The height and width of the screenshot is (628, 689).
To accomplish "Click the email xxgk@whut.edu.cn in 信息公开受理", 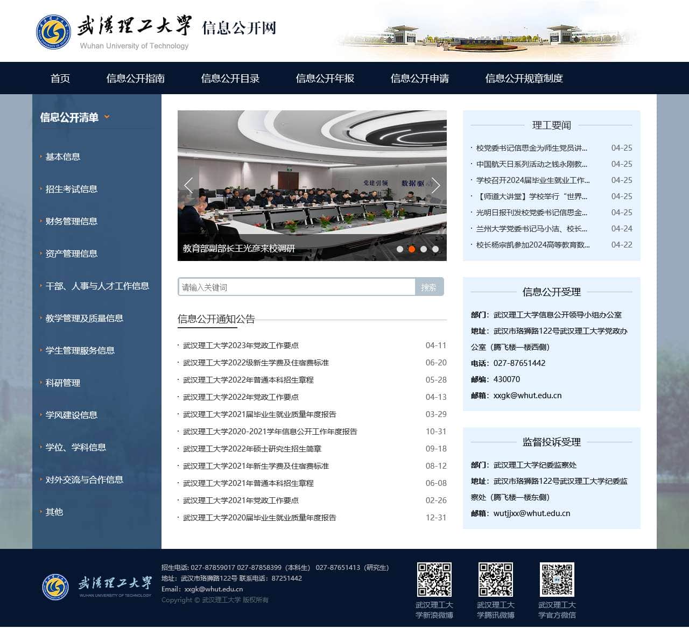I will pos(528,396).
